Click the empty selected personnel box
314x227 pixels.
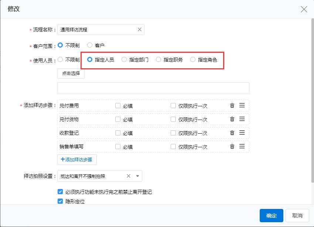tap(153, 88)
